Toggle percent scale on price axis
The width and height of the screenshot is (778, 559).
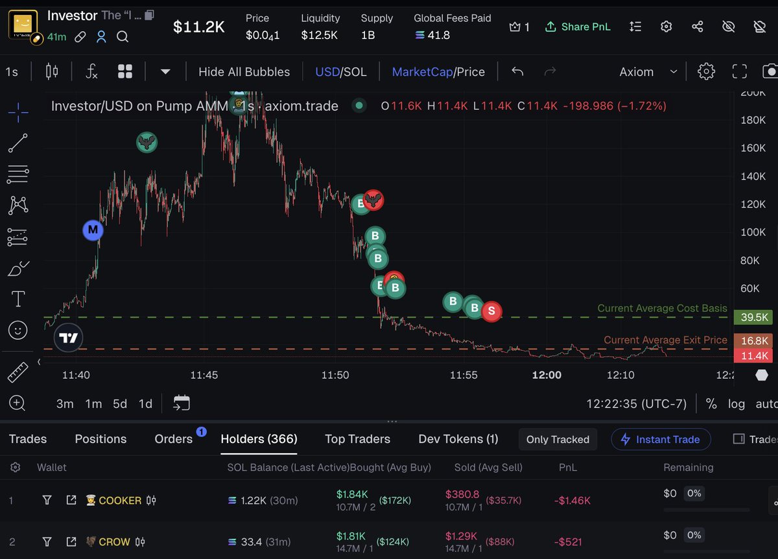(x=711, y=403)
